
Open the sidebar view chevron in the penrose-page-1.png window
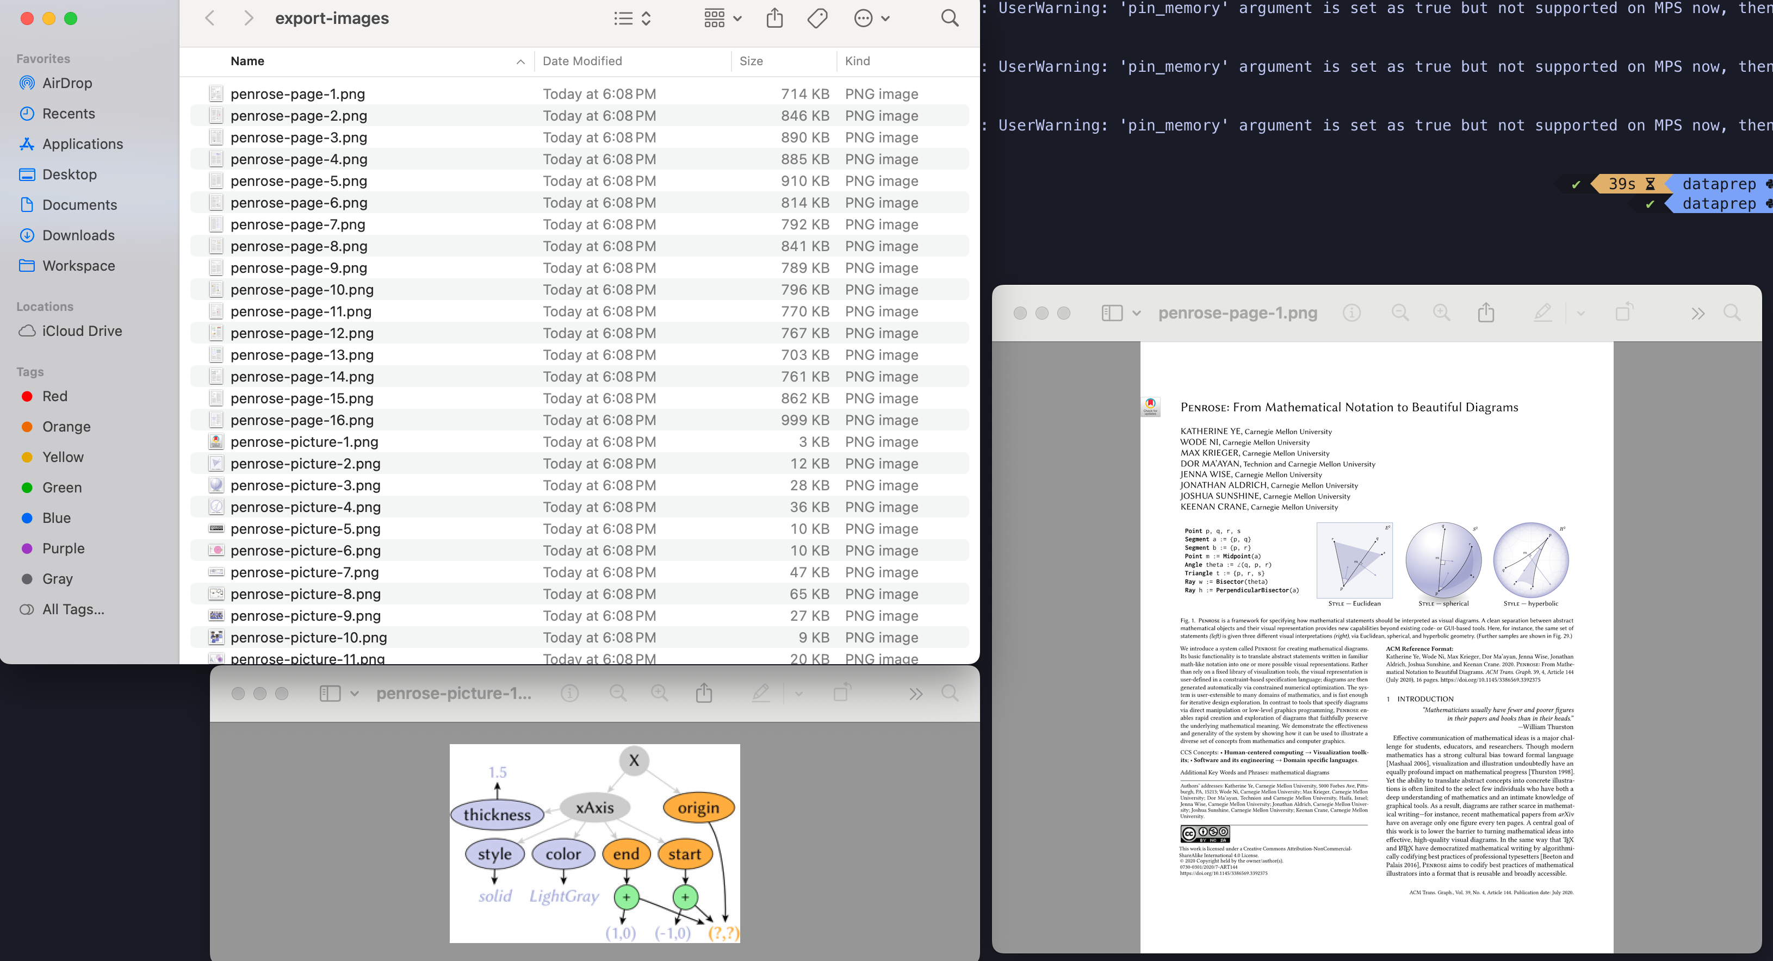[x=1136, y=313]
